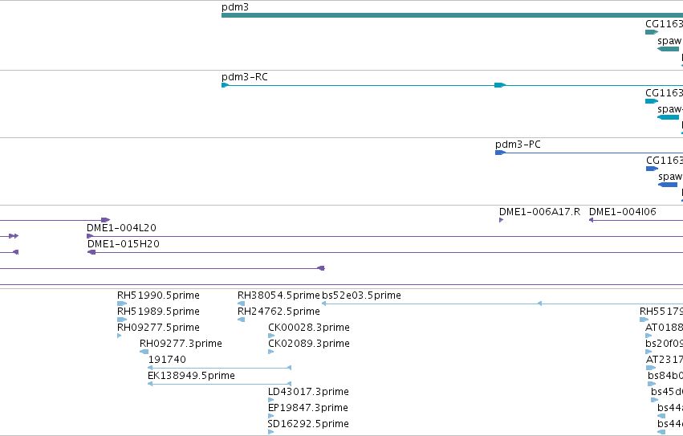
Task: Select RH51990.5prime EST label
Action: tap(158, 295)
